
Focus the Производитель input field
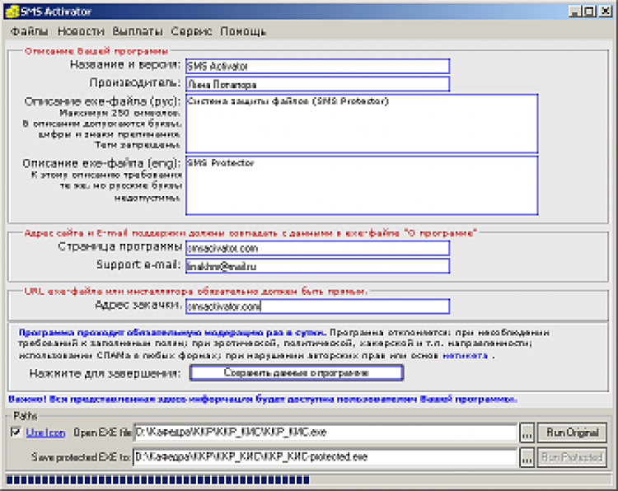pyautogui.click(x=318, y=84)
